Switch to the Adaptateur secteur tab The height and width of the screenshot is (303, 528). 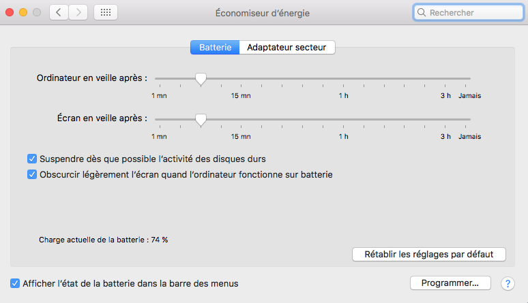tap(287, 48)
